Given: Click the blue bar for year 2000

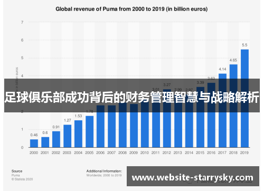Looking at the screenshot, I should click(34, 143).
